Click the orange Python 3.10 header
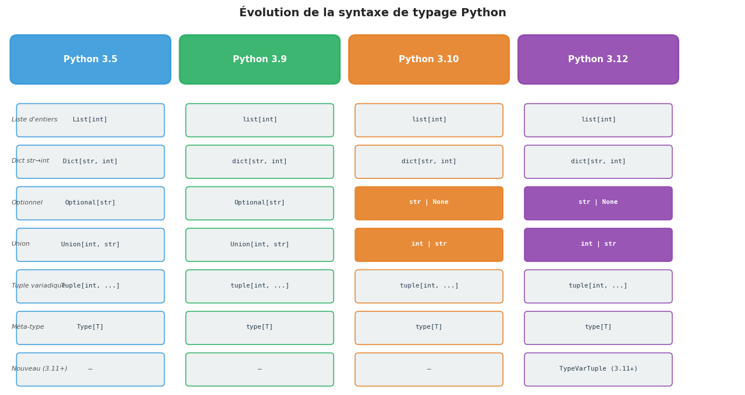 click(429, 59)
